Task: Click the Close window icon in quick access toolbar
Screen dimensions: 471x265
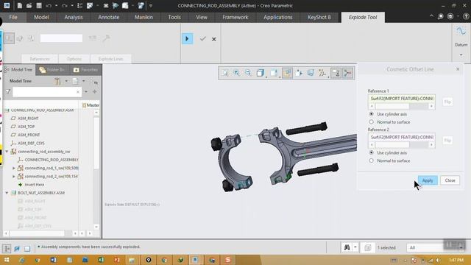Action: point(106,5)
